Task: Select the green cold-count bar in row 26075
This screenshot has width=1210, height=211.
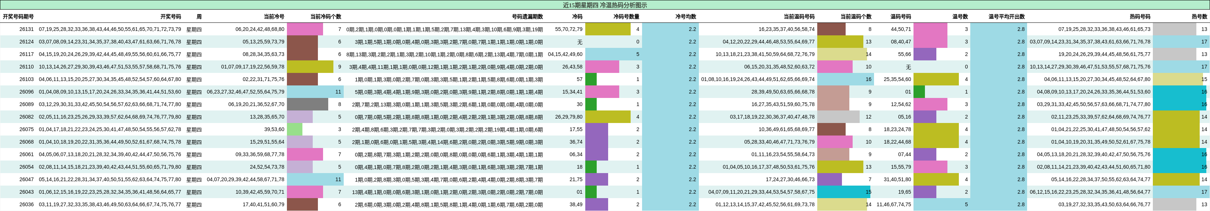Action: pos(295,129)
